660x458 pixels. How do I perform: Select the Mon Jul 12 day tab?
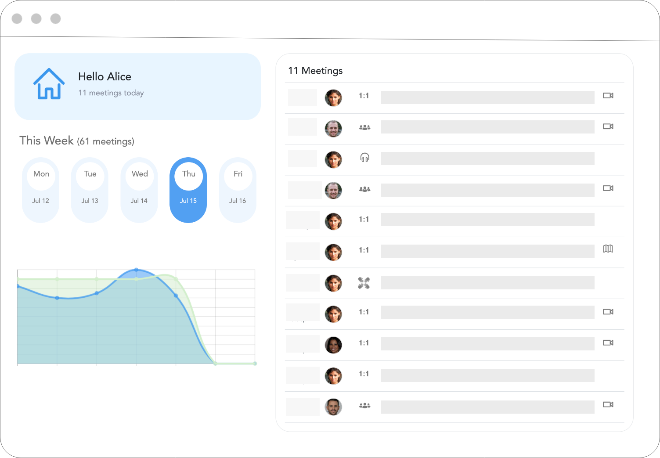pos(41,190)
